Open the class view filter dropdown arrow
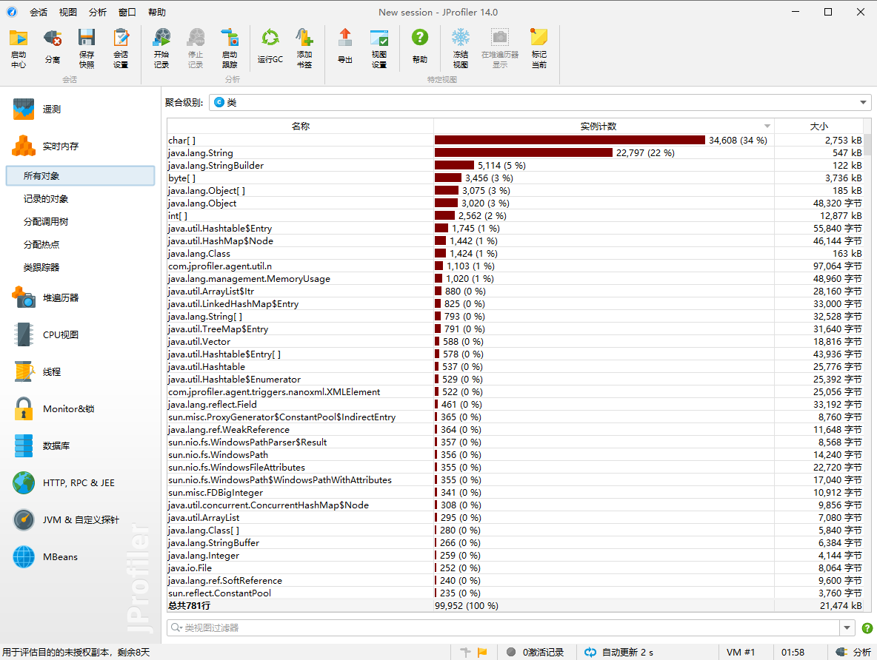Screen dimensions: 877x660 click(x=847, y=627)
